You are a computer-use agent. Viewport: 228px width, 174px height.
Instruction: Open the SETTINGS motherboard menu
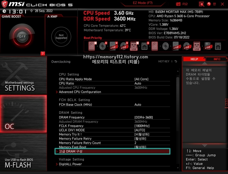(x=23, y=75)
